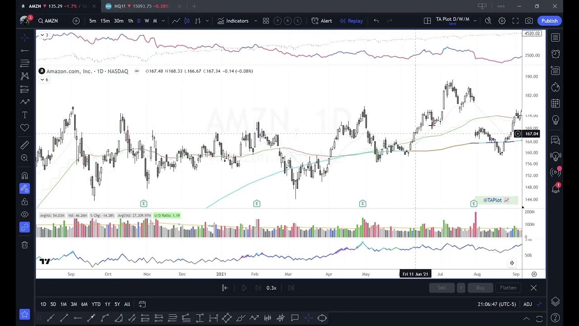579x326 pixels.
Task: Open the quick search lightning magnifier
Action: (x=488, y=21)
